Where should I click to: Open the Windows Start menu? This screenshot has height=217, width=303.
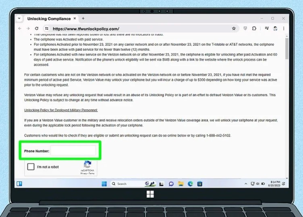pos(104,184)
